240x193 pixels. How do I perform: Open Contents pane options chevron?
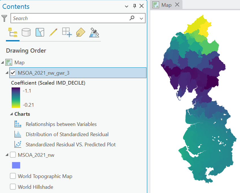click(126, 7)
